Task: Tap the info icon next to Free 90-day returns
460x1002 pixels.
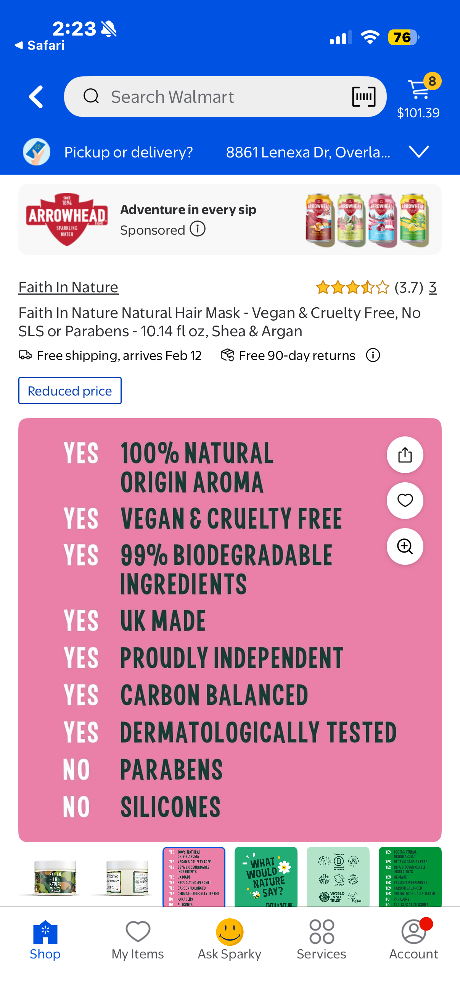Action: click(x=373, y=355)
